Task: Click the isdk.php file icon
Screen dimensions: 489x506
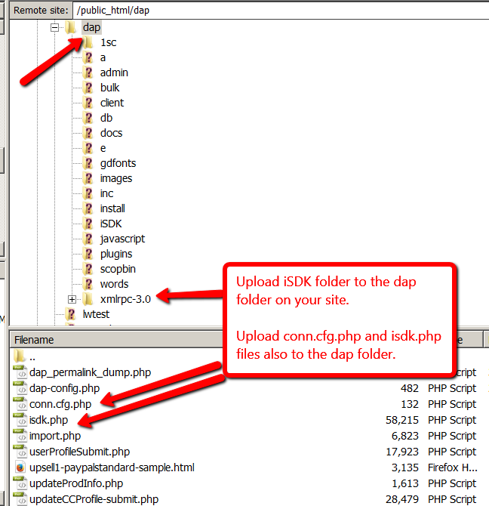Action: point(20,420)
